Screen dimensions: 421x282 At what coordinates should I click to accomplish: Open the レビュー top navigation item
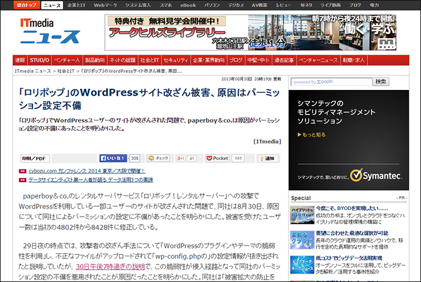283,5
